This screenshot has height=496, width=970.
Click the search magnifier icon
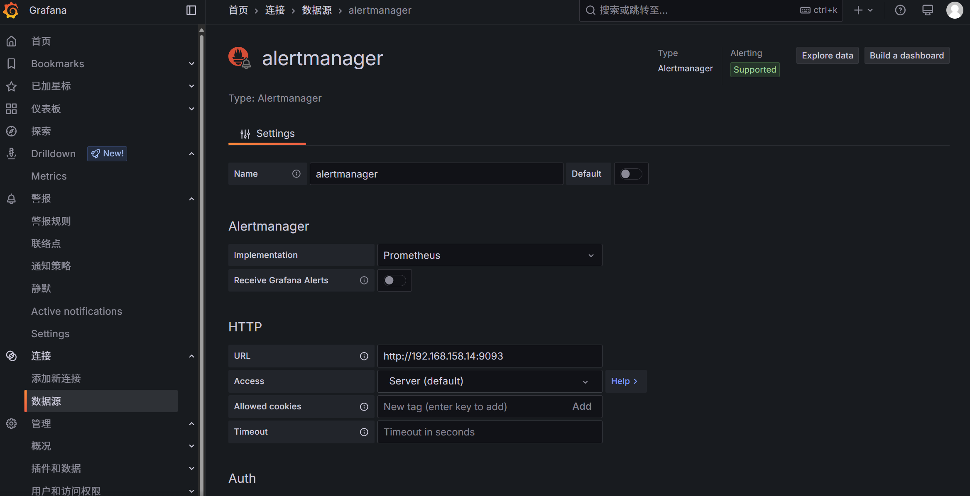click(x=590, y=10)
